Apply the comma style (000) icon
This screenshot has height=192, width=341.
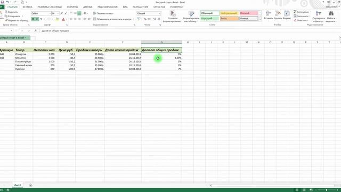149,19
